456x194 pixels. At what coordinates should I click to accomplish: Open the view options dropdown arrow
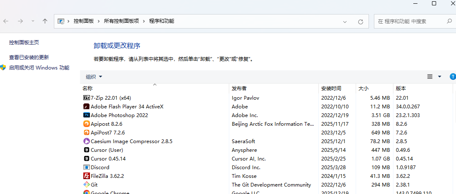coord(439,77)
